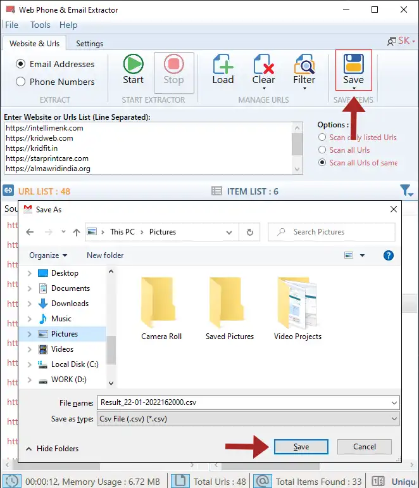Open the Clear dropdown arrow
Viewport: 419px width, 488px height.
point(264,88)
